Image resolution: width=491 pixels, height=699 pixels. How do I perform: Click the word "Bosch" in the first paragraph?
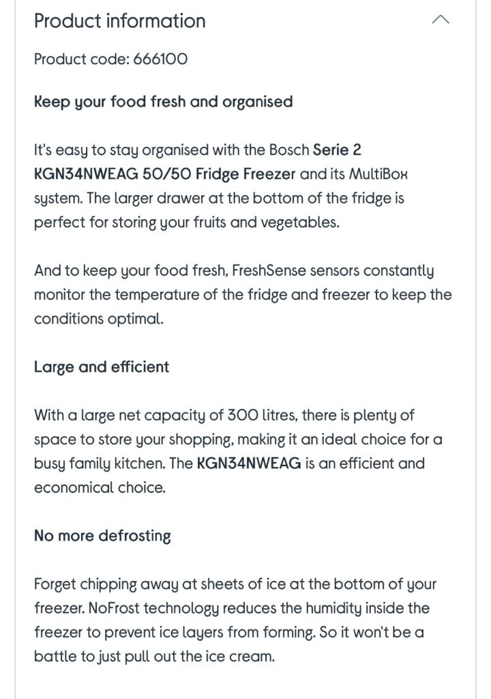[x=288, y=149]
